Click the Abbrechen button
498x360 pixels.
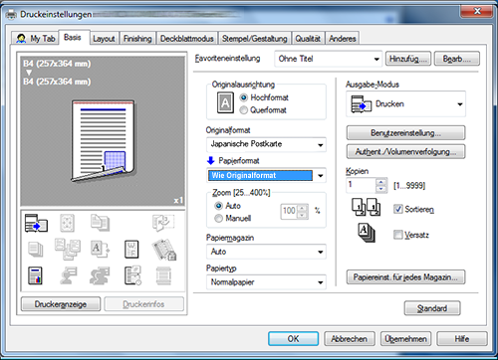coord(350,339)
